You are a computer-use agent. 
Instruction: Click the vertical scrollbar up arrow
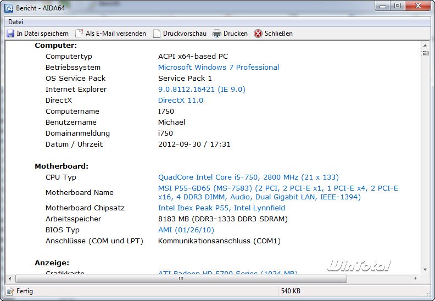425,45
